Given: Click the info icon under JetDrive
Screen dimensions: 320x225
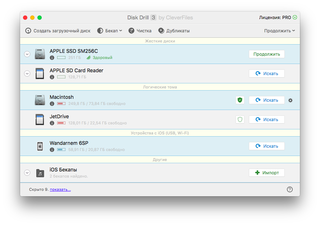Looking at the screenshot, I should 52,123.
